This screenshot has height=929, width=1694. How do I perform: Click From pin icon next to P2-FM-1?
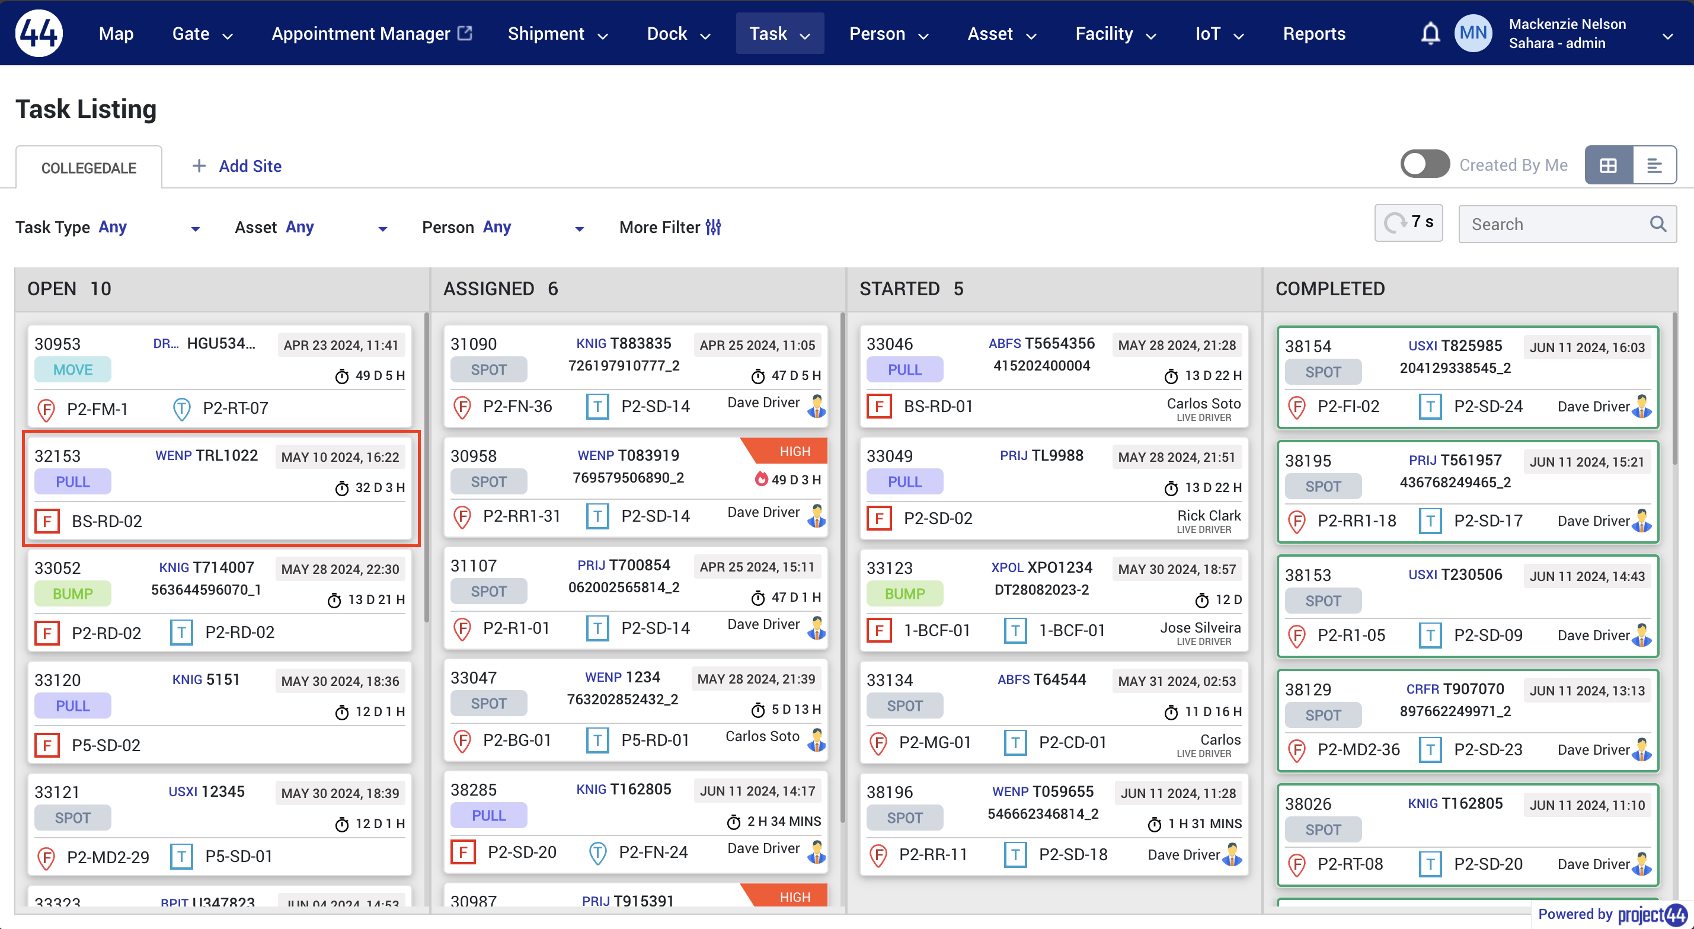coord(46,409)
